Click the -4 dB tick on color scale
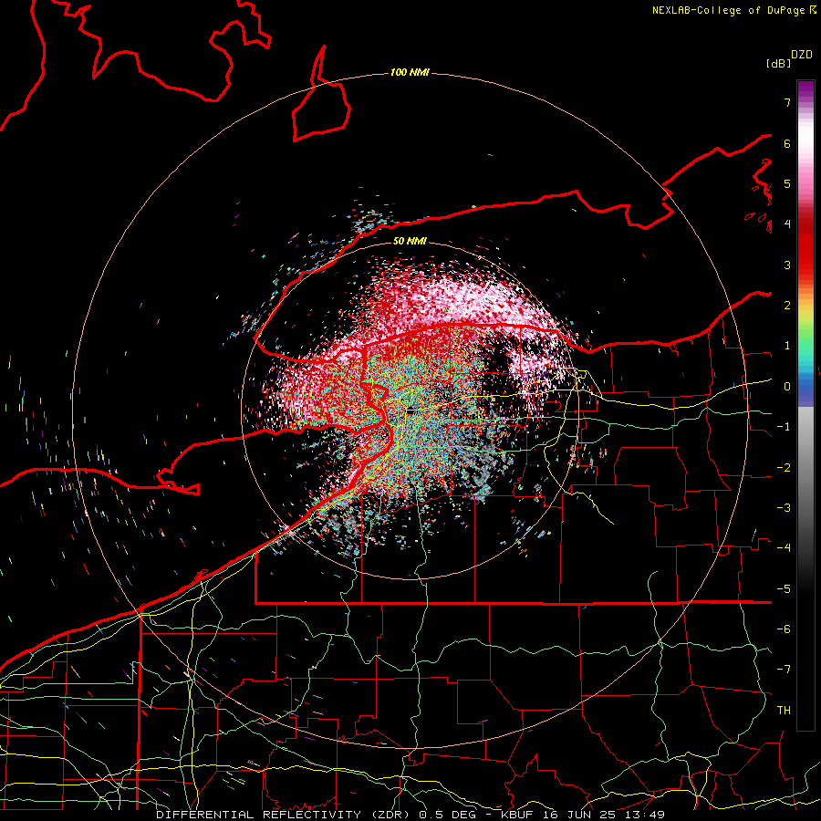 pyautogui.click(x=784, y=548)
